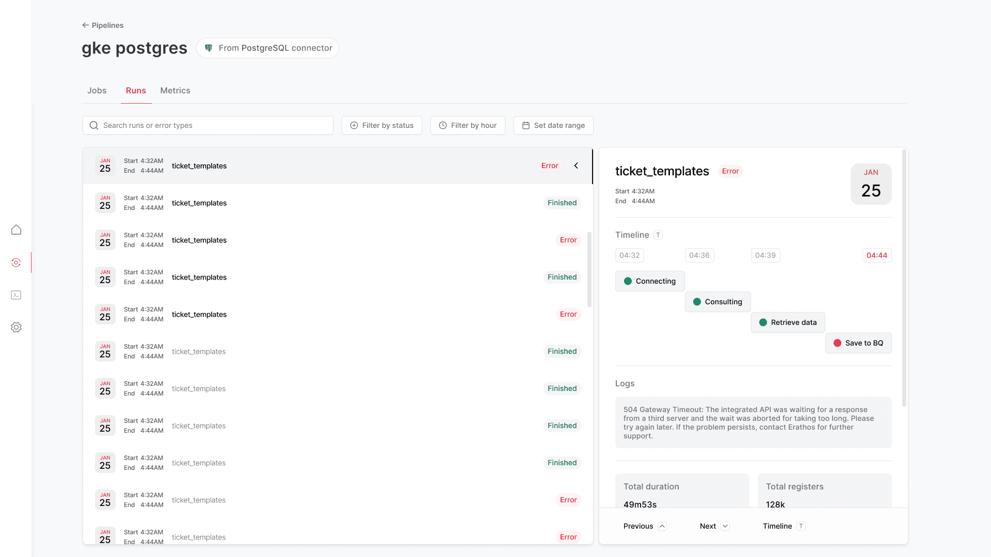Click the back arrow beside Pipelines
991x557 pixels.
(86, 25)
